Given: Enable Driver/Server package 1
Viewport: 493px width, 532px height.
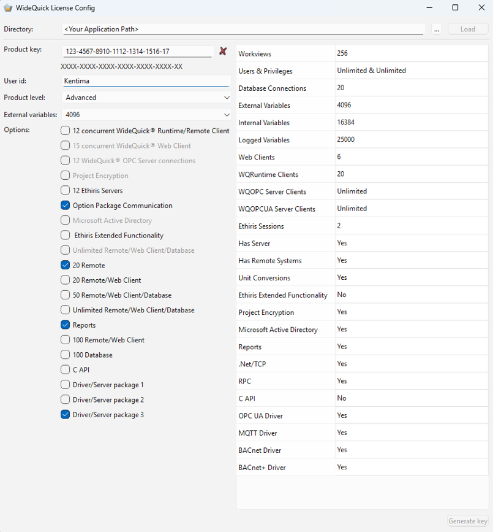Looking at the screenshot, I should 65,385.
